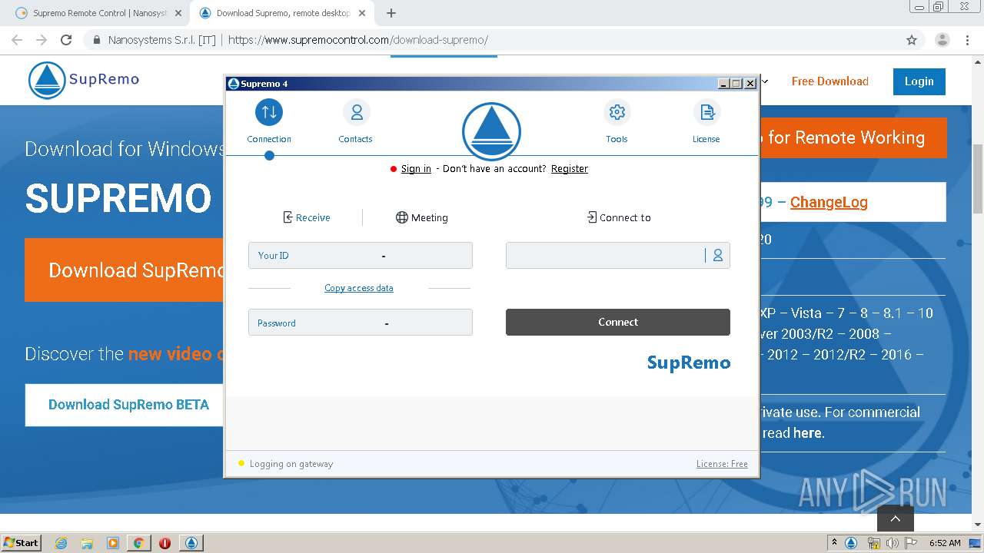Click the volume speaker tray icon
This screenshot has width=984, height=553.
click(893, 543)
